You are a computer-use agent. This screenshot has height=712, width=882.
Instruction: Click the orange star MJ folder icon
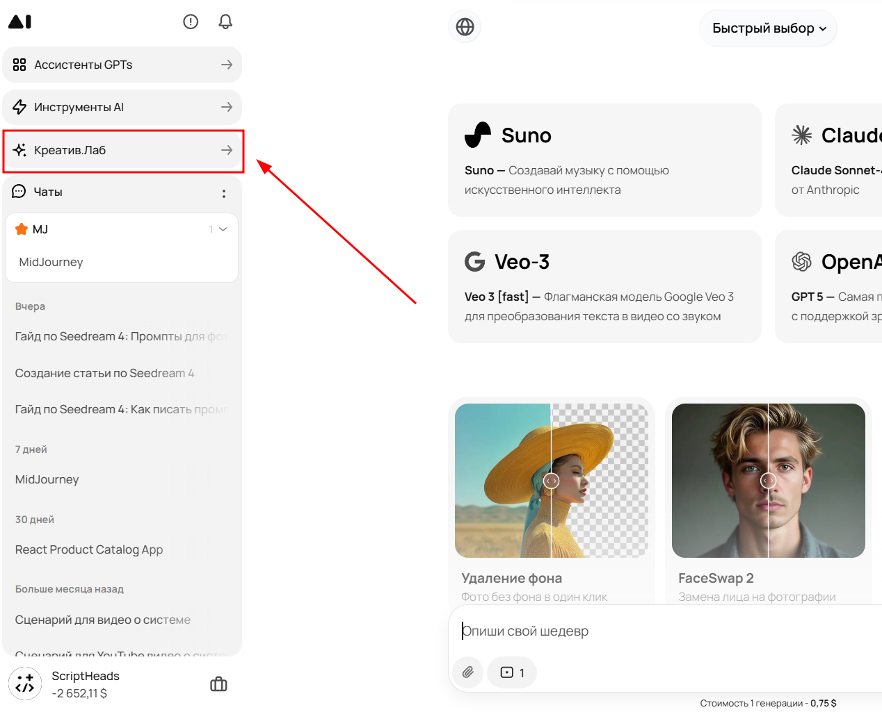pyautogui.click(x=22, y=229)
